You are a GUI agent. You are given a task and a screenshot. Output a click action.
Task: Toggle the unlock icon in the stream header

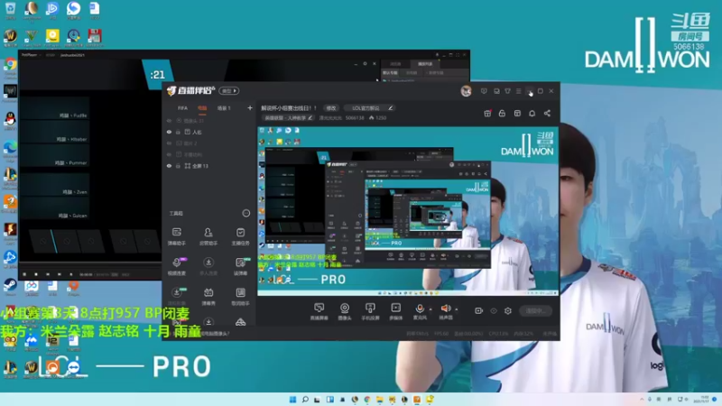(502, 114)
